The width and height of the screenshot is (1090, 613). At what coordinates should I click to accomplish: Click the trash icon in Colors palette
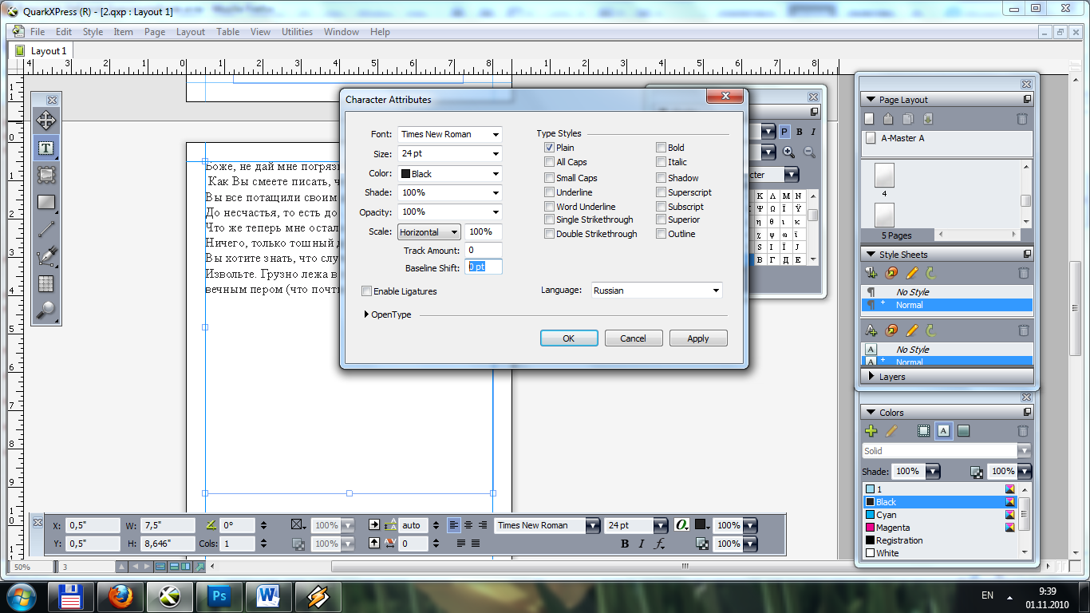(1023, 431)
